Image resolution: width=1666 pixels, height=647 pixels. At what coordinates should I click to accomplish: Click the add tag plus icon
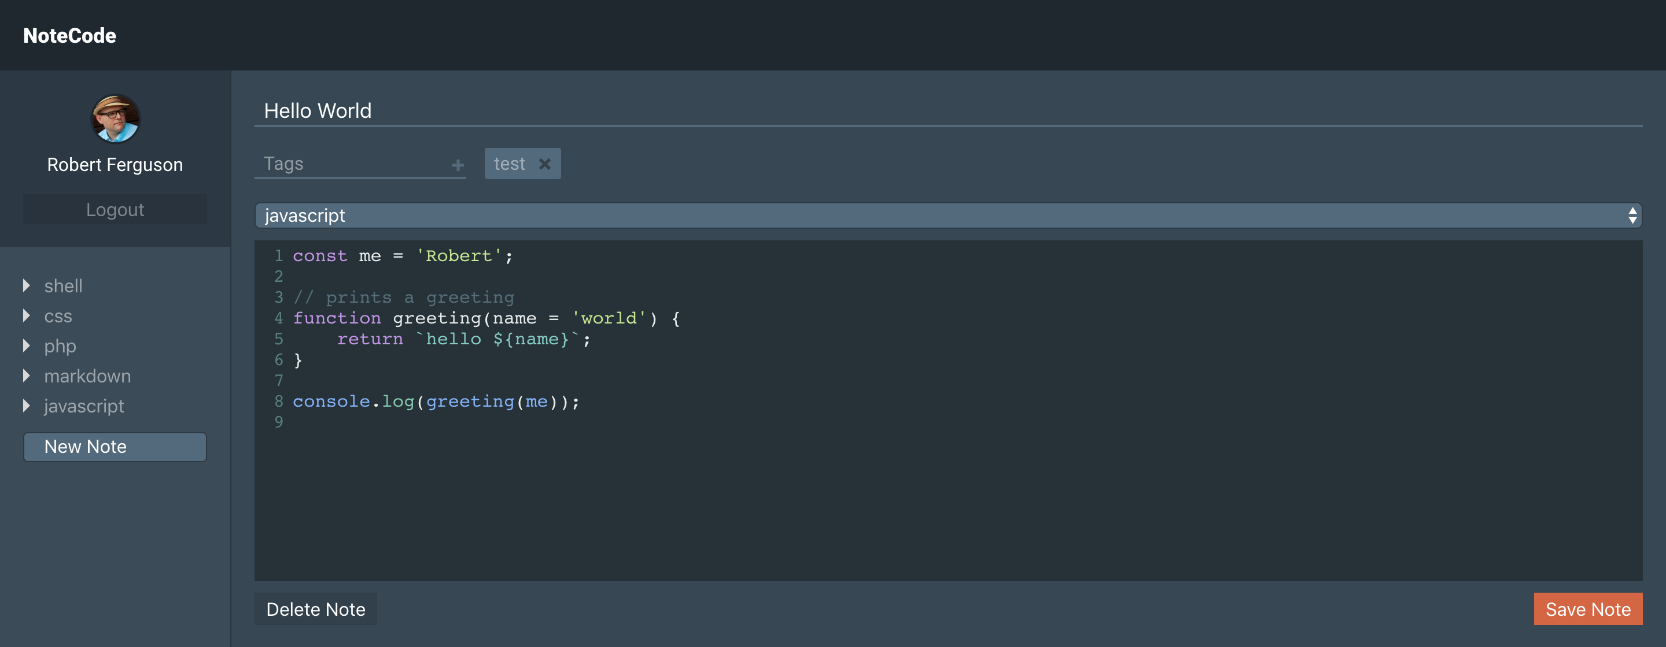(458, 165)
